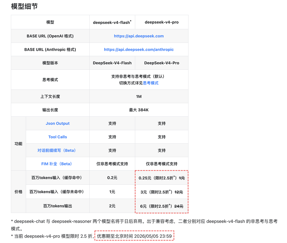Viewport: 287px width, 243px height.
Task: Click 百万tokens输入（缓存命中）label
Action: 57,178
